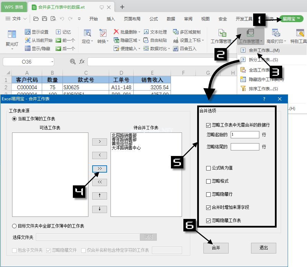Enable the 公式转为值 checkbox
Image resolution: width=307 pixels, height=267 pixels.
coord(208,168)
